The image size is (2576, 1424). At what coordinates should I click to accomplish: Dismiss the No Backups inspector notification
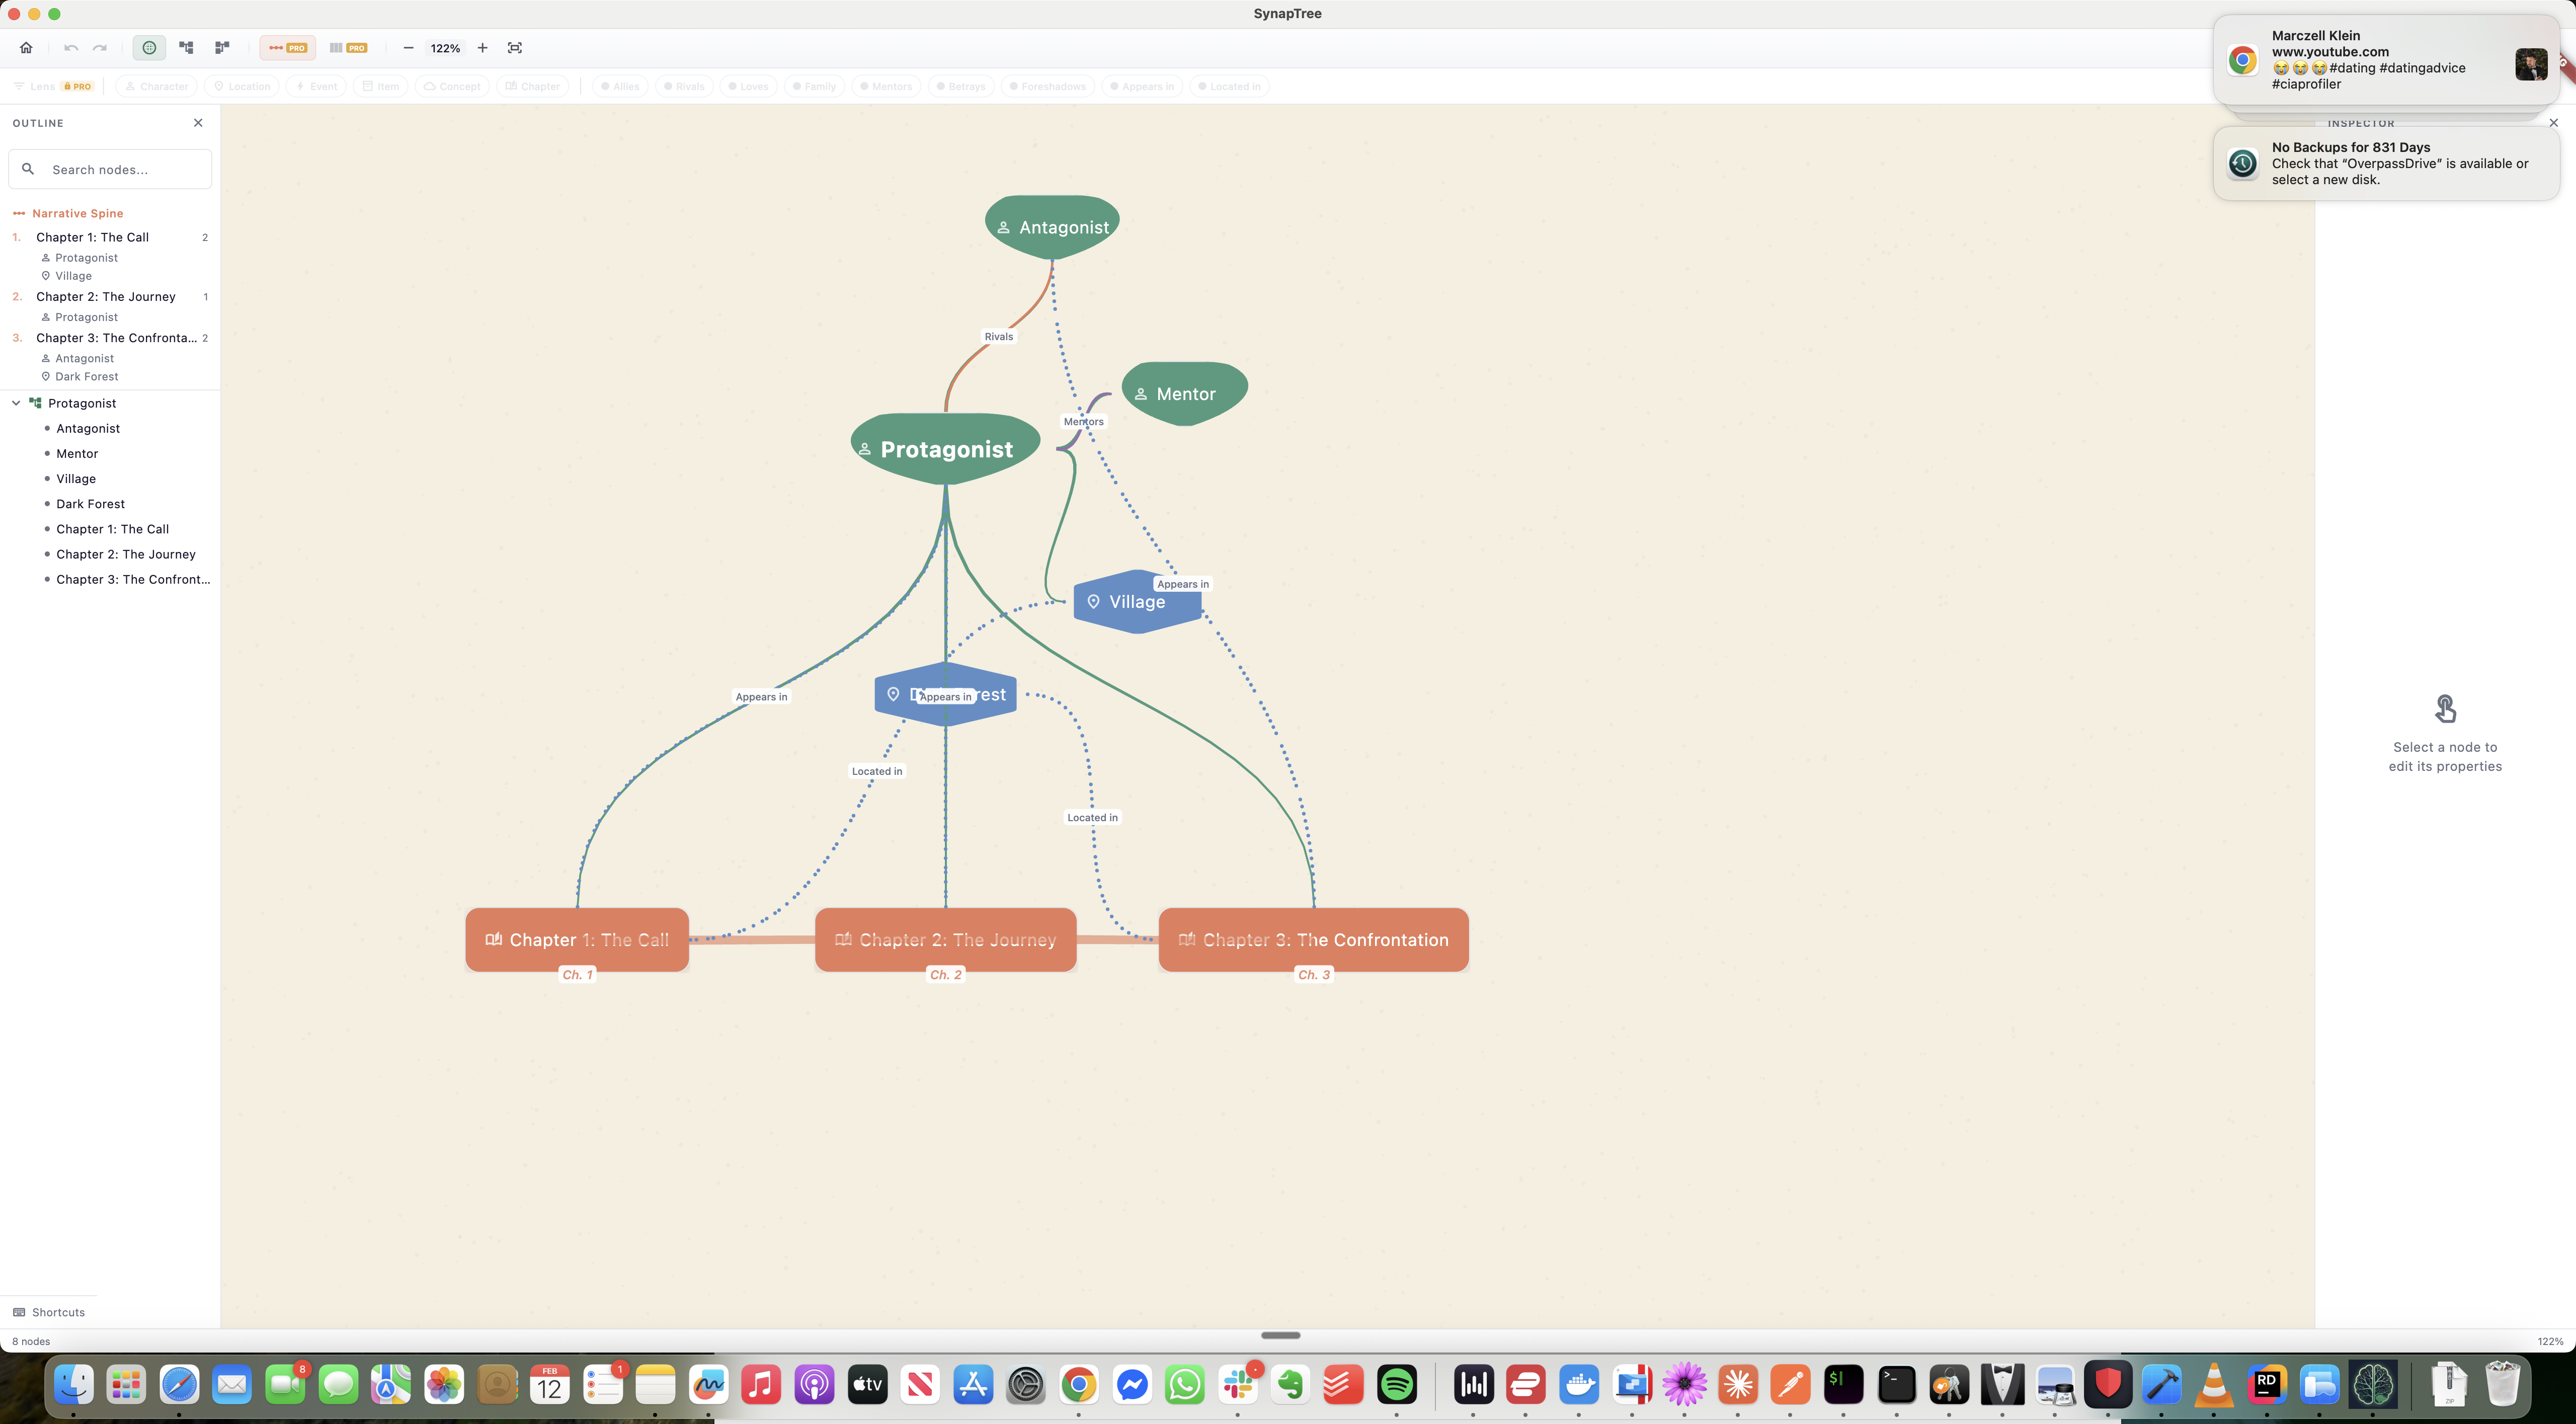(2553, 122)
